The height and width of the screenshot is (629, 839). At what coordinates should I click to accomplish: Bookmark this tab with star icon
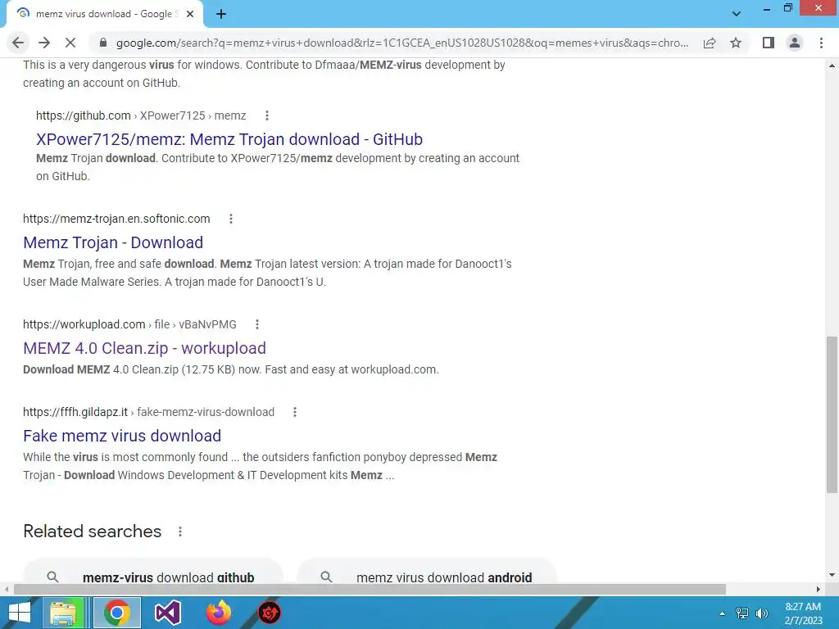[x=736, y=43]
